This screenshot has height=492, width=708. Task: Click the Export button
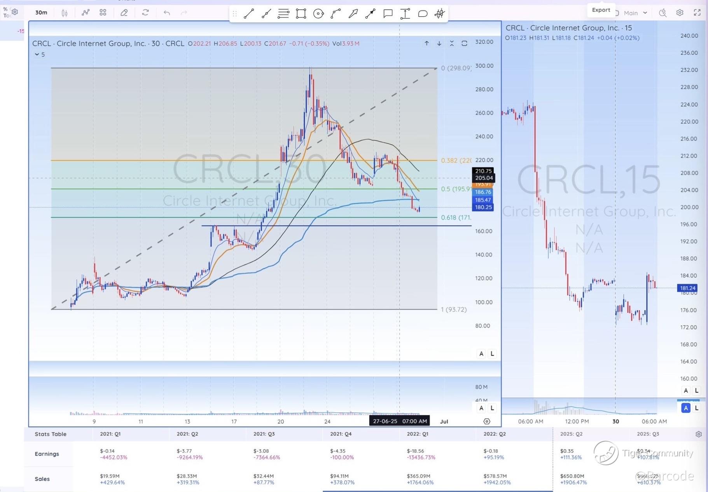pos(601,10)
